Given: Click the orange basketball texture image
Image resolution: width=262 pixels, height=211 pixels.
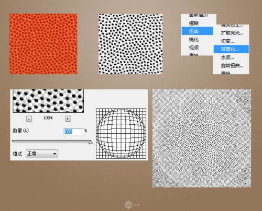Looking at the screenshot, I should point(43,44).
